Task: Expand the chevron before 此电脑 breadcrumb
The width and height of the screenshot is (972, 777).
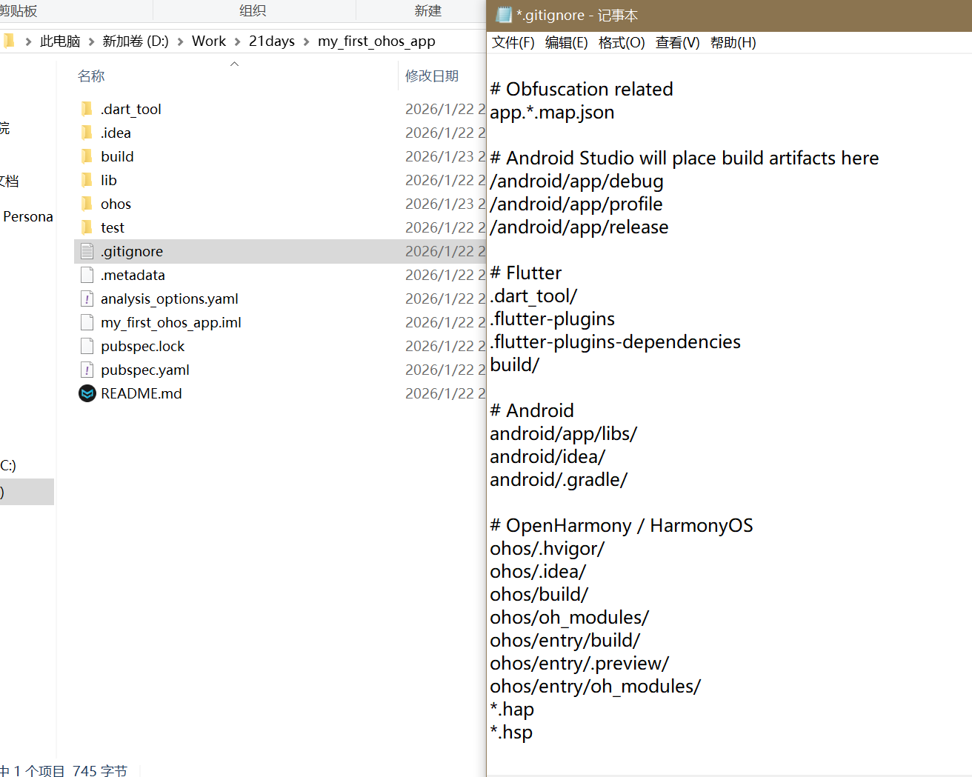Action: point(28,41)
